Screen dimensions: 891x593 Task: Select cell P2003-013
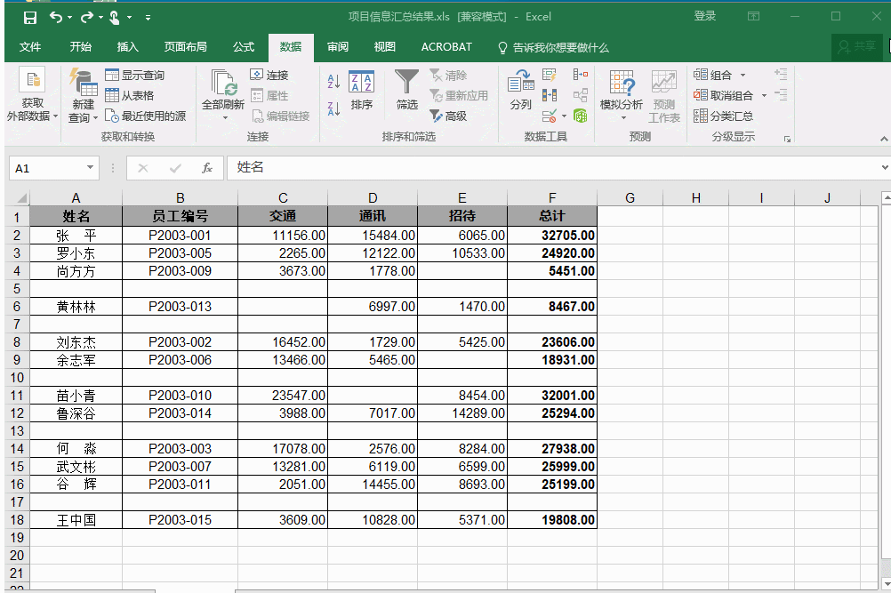click(x=181, y=307)
